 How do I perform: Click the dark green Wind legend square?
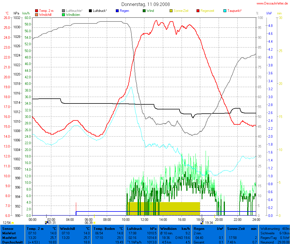(x=144, y=11)
